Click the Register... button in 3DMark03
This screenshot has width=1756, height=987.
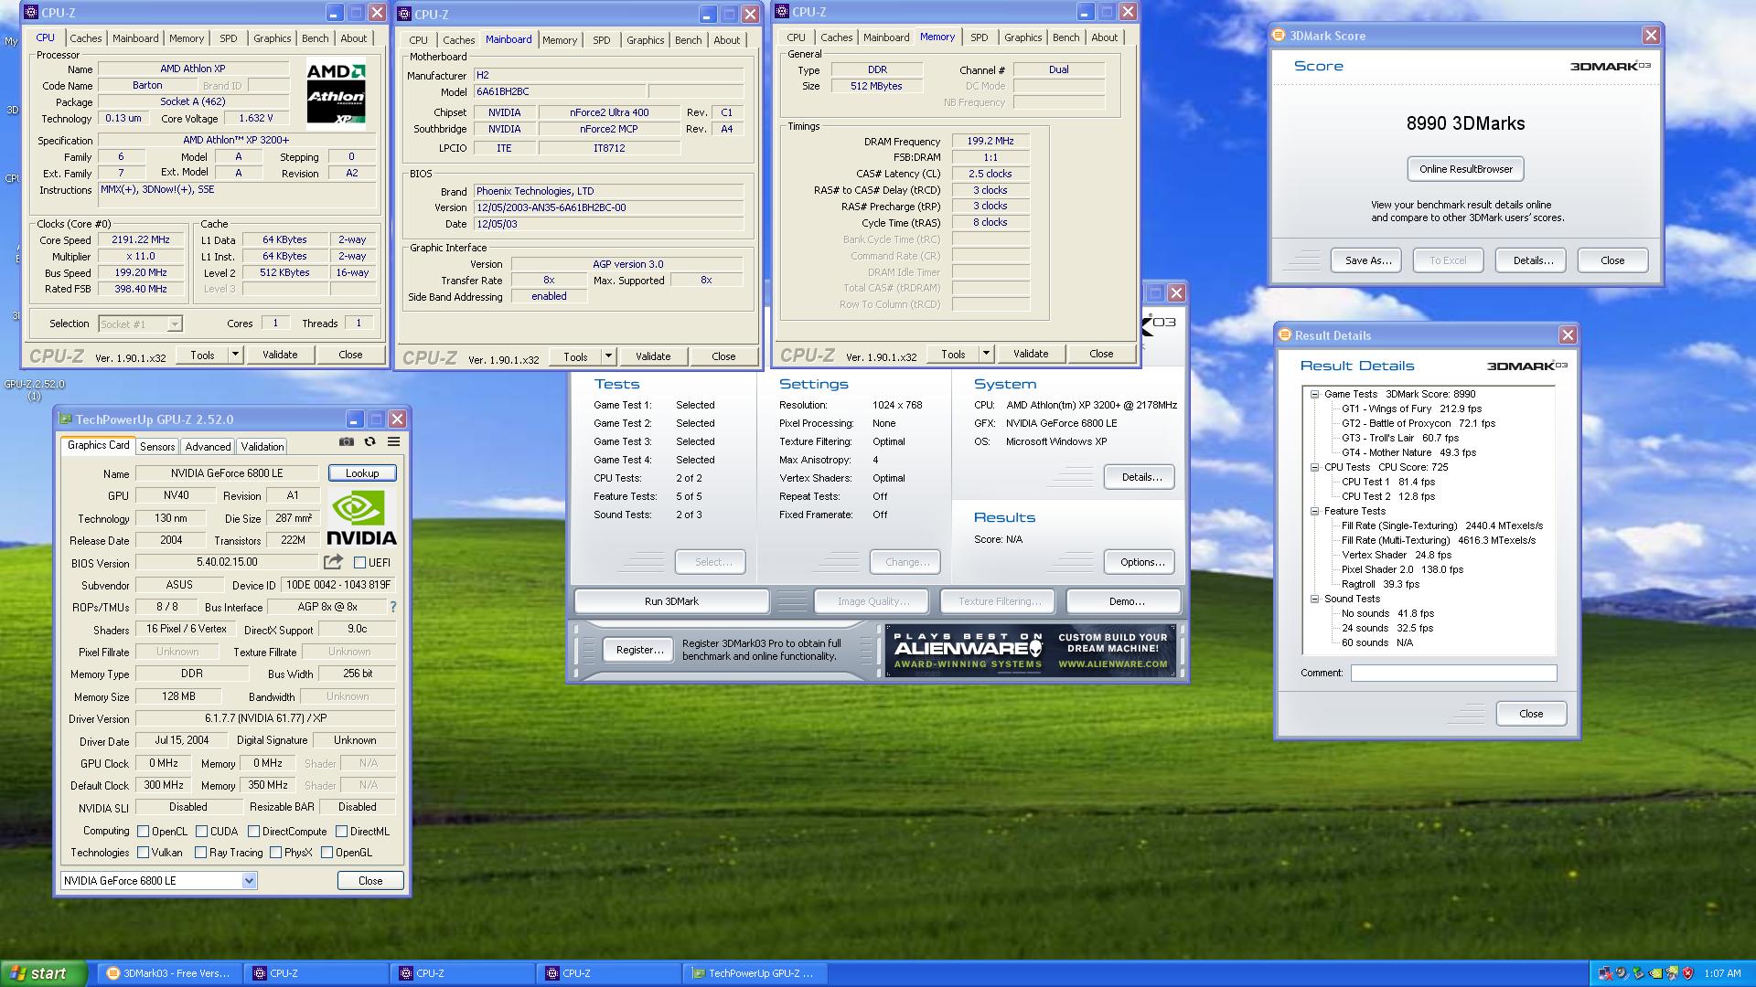[639, 650]
